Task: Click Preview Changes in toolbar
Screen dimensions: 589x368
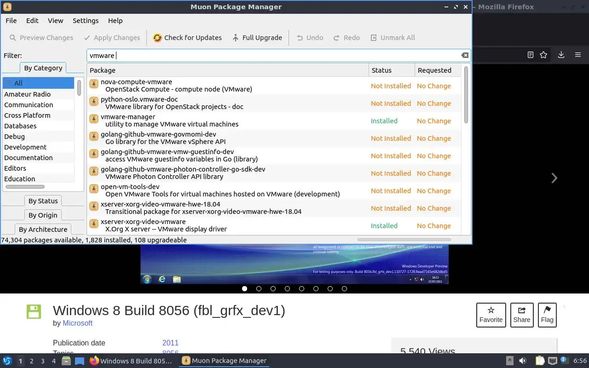Action: (x=41, y=38)
